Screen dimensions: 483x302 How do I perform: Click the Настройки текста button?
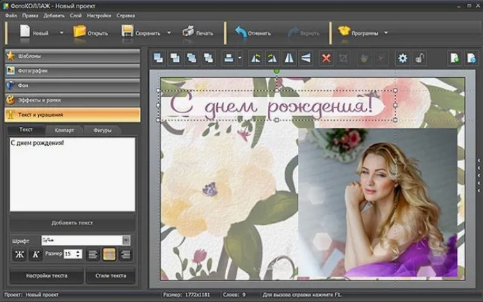coord(46,276)
